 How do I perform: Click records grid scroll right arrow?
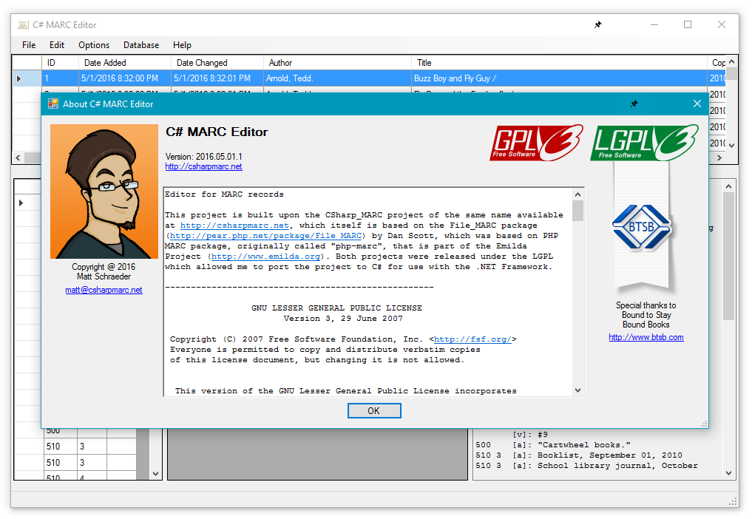(719, 157)
